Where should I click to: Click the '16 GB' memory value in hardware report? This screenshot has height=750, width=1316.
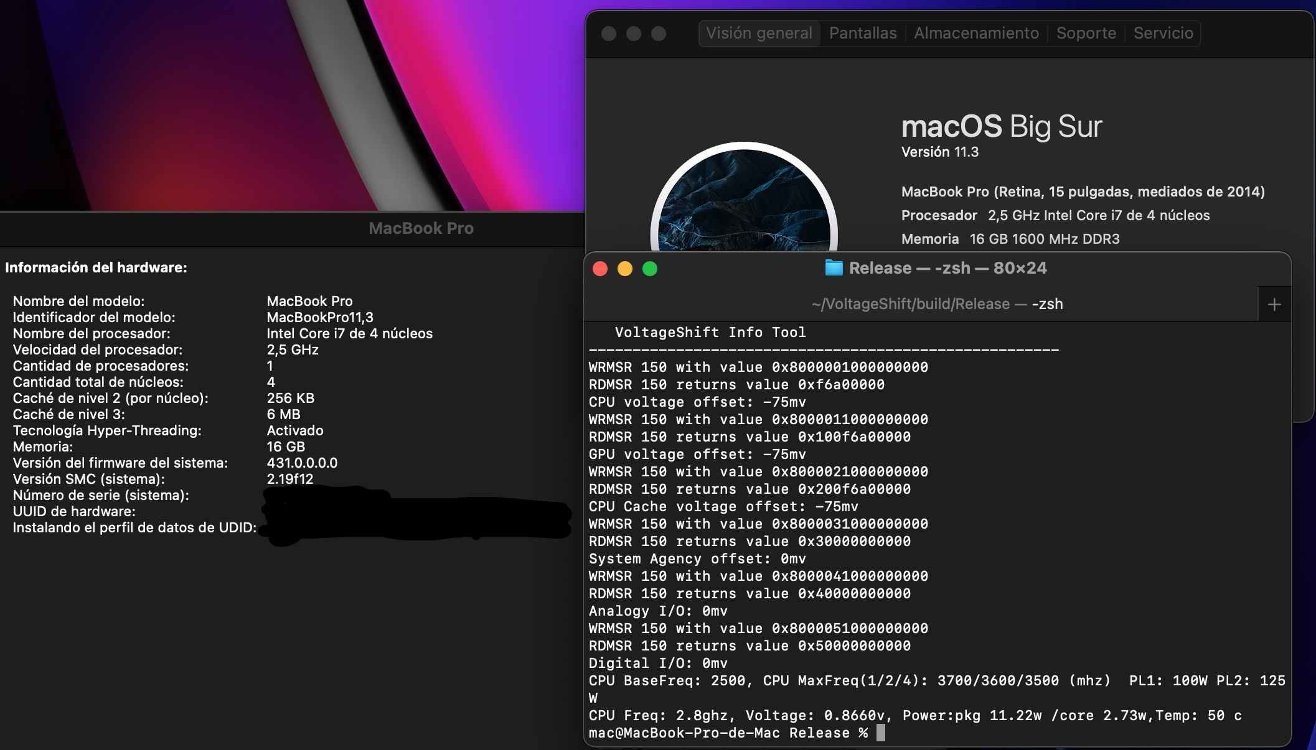pos(286,447)
